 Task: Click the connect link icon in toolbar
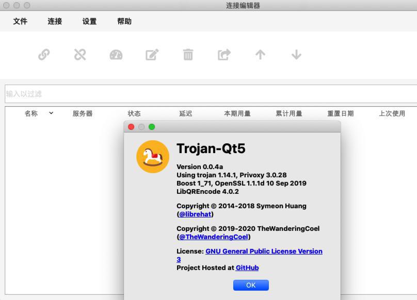coord(44,55)
